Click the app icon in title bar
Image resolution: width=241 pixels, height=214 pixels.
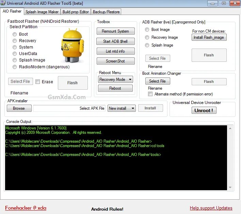pyautogui.click(x=3, y=3)
